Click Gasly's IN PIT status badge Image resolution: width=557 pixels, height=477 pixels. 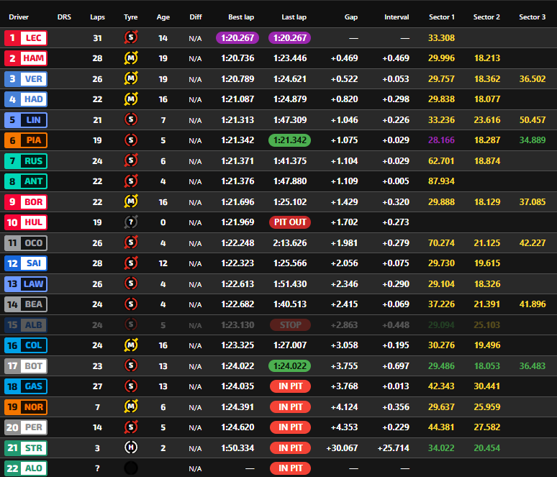click(290, 386)
